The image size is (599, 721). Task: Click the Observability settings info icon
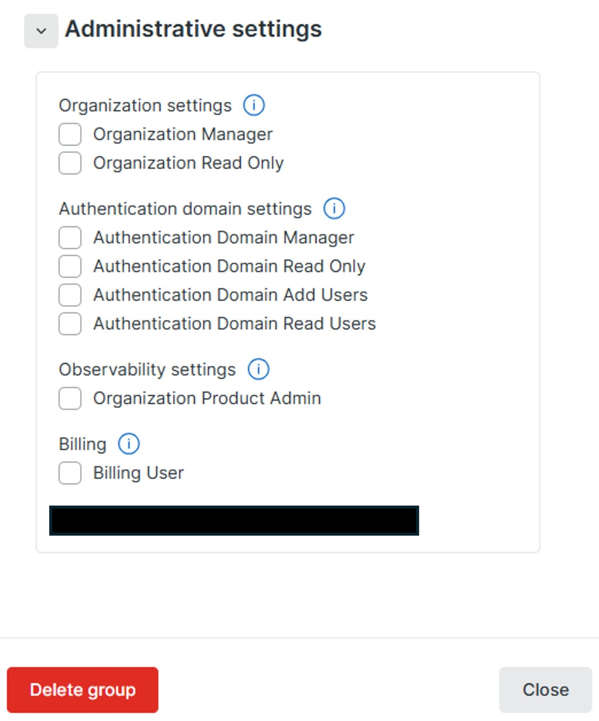(258, 369)
